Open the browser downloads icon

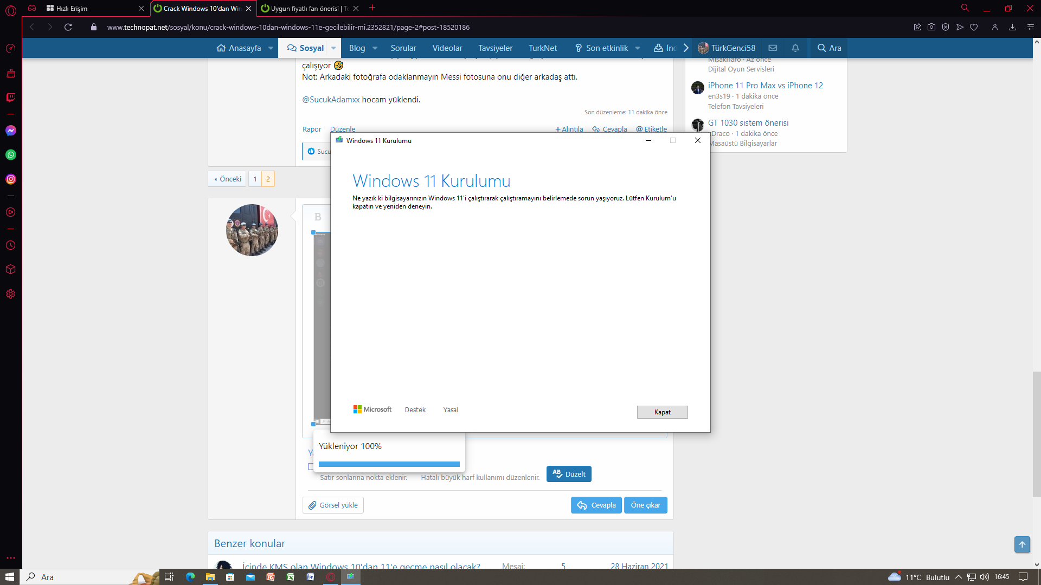click(x=1012, y=27)
